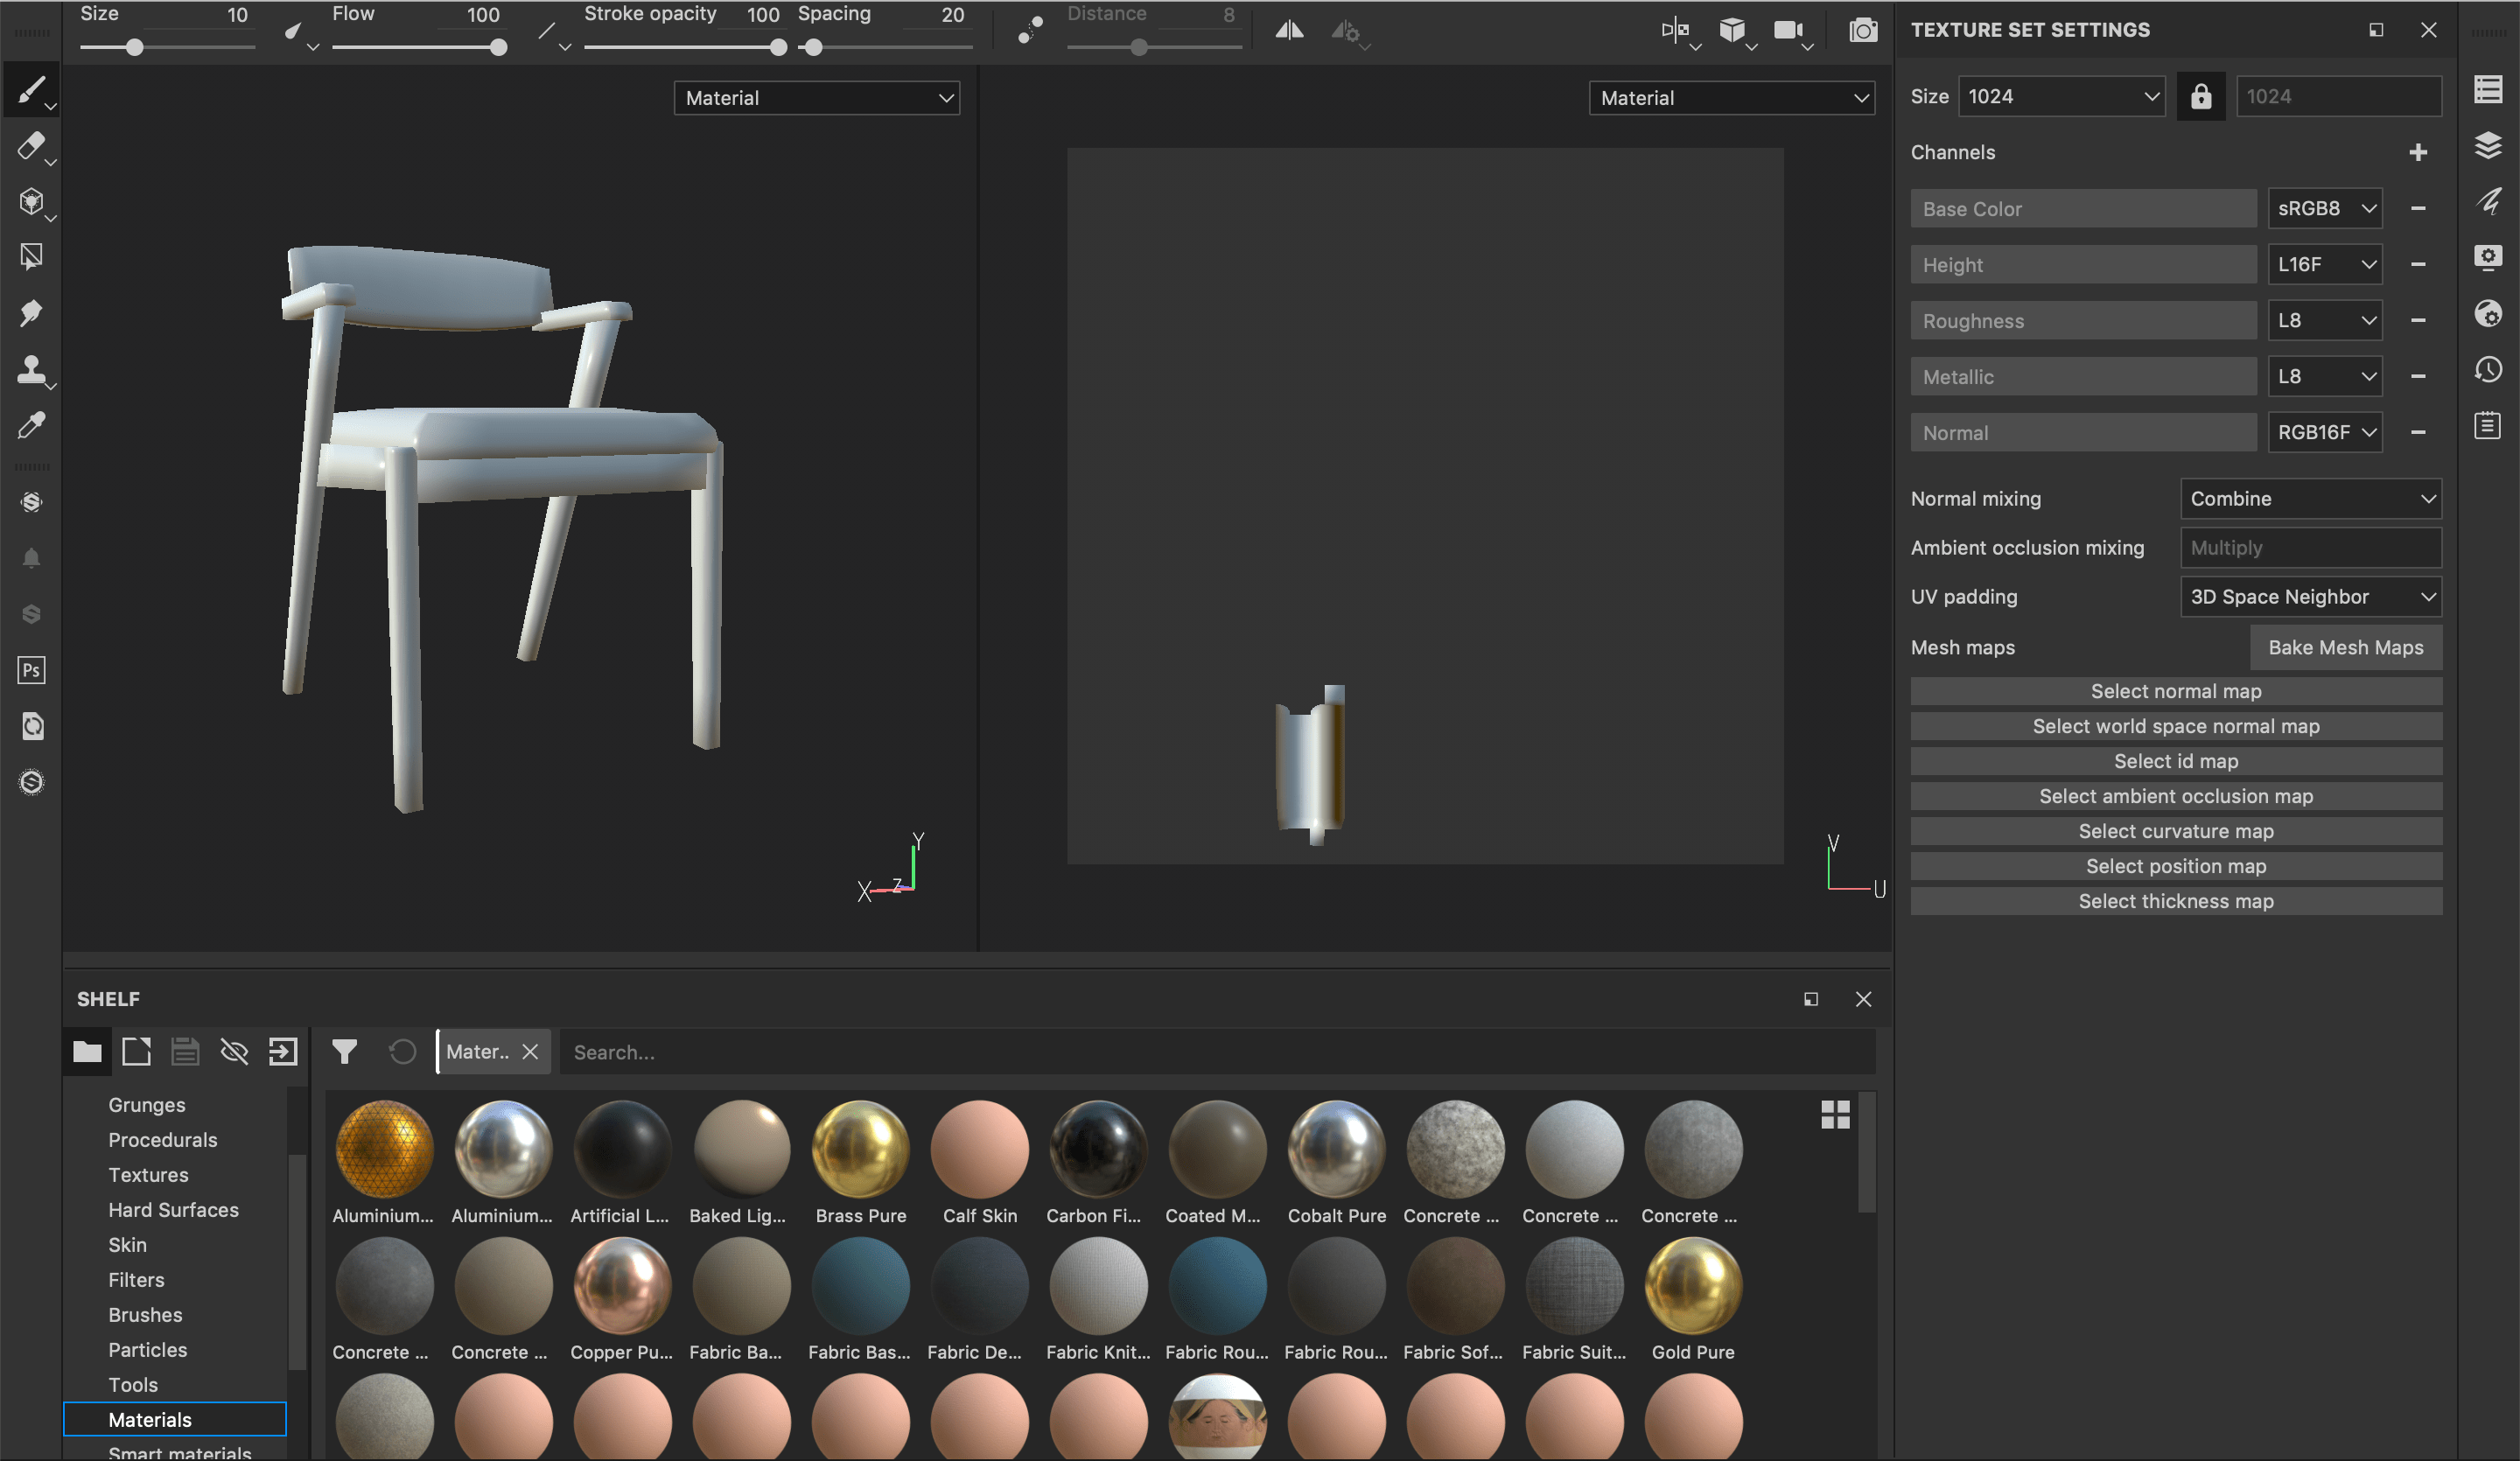Open the Smart materials category
Image resolution: width=2520 pixels, height=1461 pixels.
coord(180,1452)
